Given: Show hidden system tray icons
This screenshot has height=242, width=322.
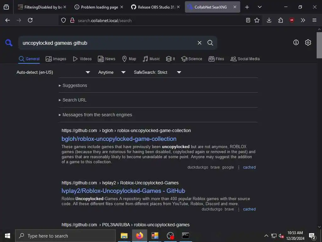Looking at the screenshot, I should coord(266,236).
